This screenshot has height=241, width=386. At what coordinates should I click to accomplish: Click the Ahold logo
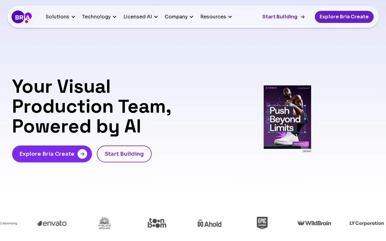click(209, 224)
